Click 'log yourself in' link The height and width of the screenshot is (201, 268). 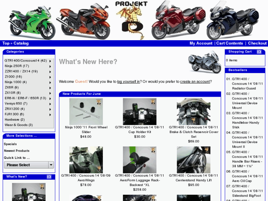coord(129,82)
